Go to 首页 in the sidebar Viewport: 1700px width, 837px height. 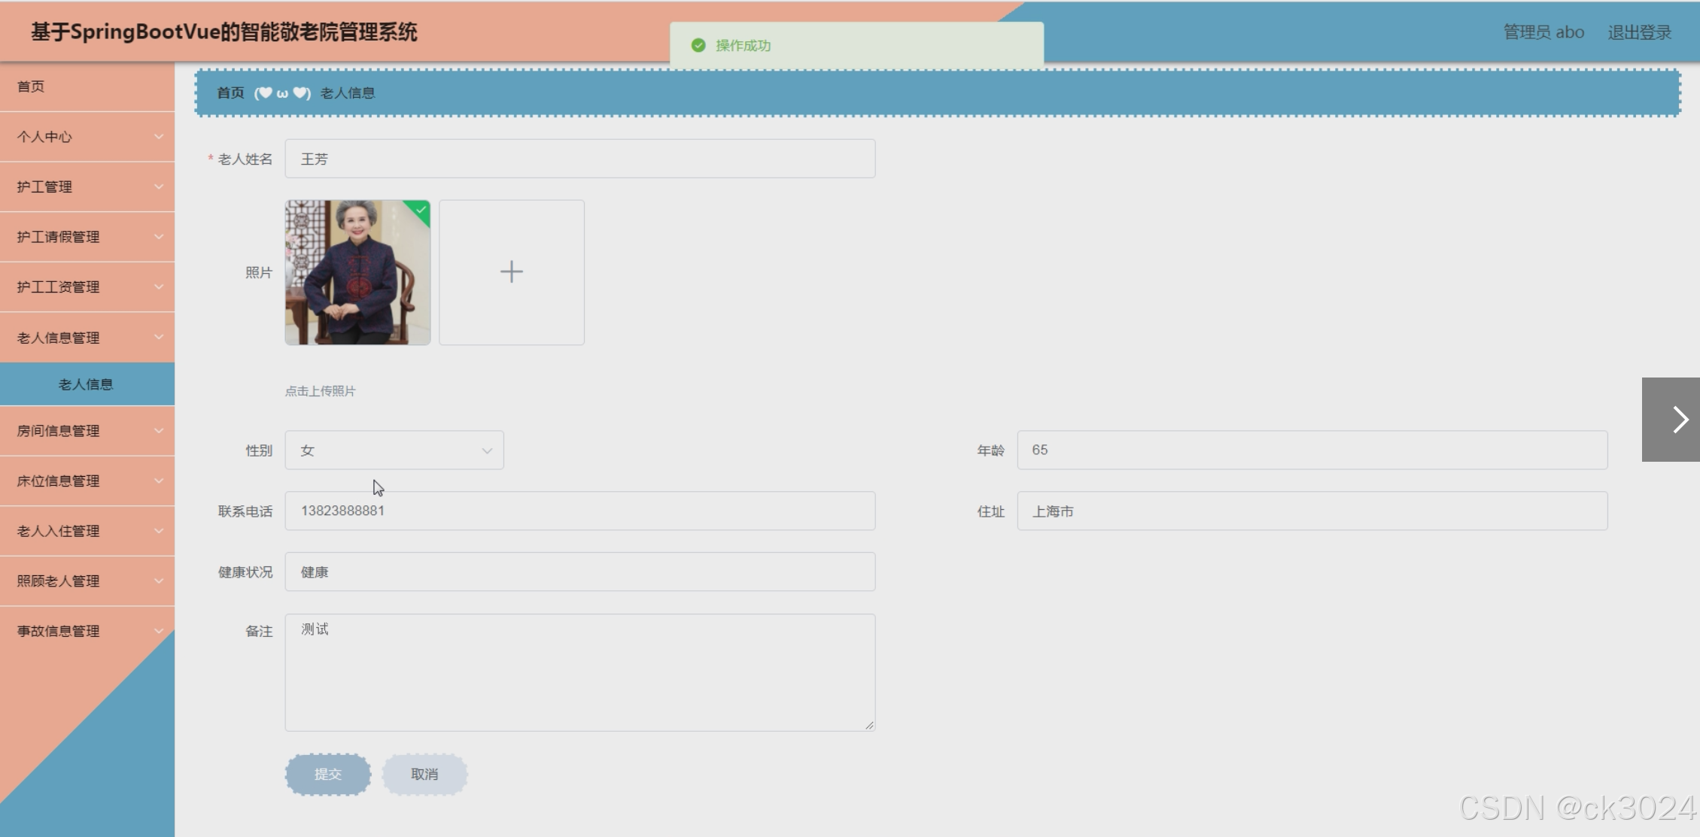(31, 86)
